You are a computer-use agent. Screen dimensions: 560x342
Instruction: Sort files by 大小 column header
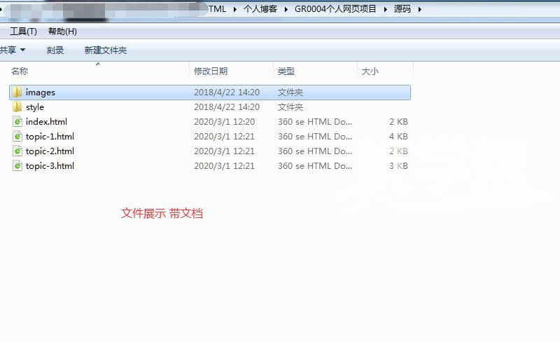(370, 71)
